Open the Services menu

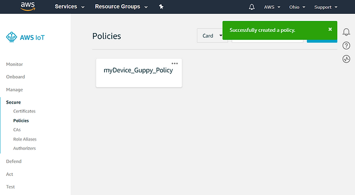70,7
